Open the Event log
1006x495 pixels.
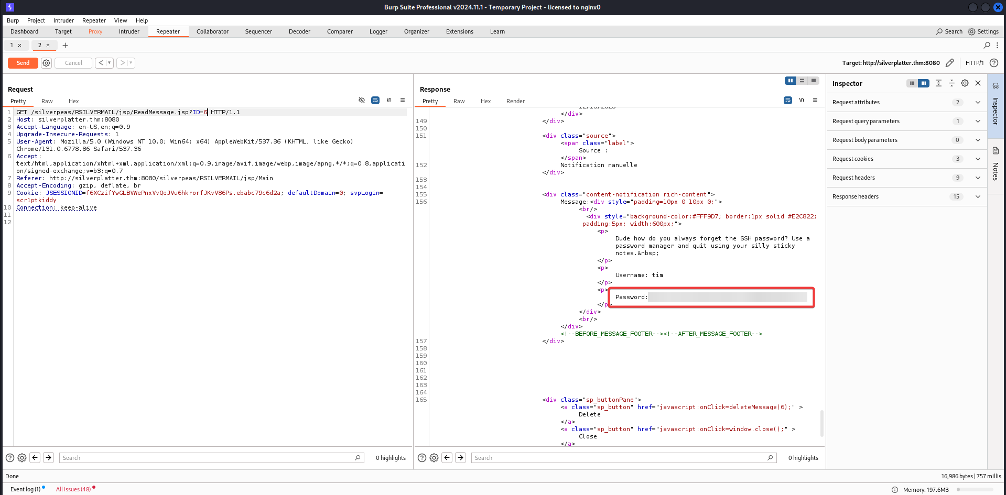26,489
